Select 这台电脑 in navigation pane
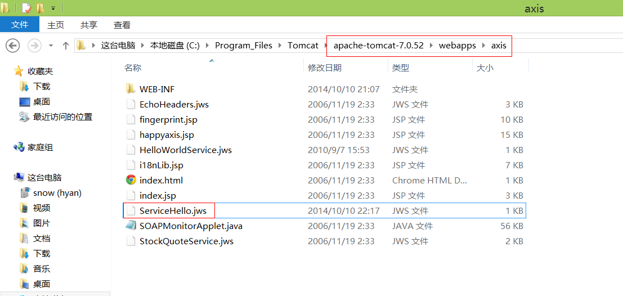This screenshot has width=623, height=296. (x=37, y=178)
